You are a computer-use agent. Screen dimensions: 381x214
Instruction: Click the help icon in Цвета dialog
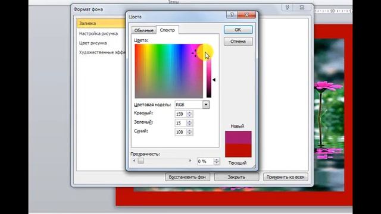[232, 15]
